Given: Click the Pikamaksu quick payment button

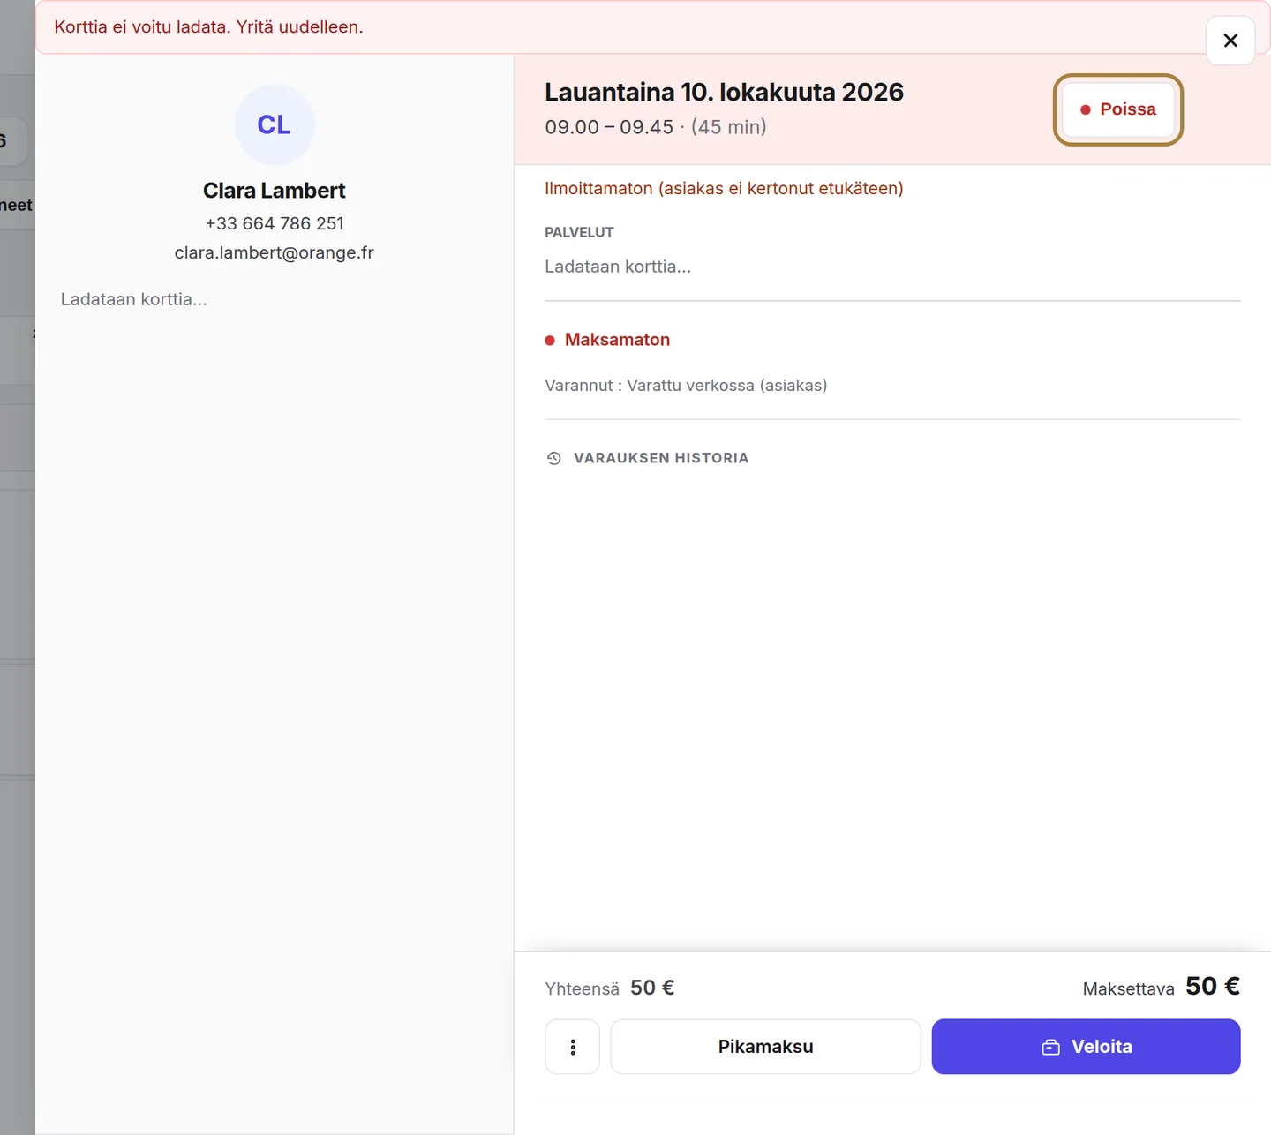Looking at the screenshot, I should pos(766,1047).
